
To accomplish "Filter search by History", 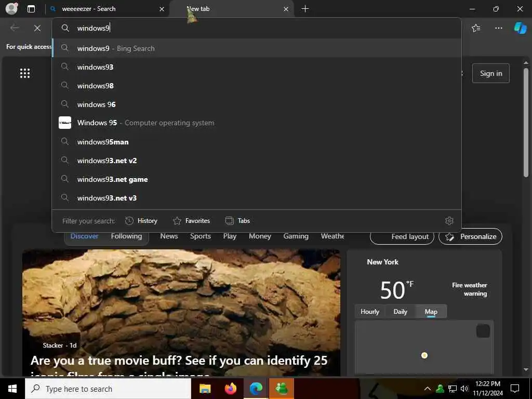I will click(x=141, y=221).
